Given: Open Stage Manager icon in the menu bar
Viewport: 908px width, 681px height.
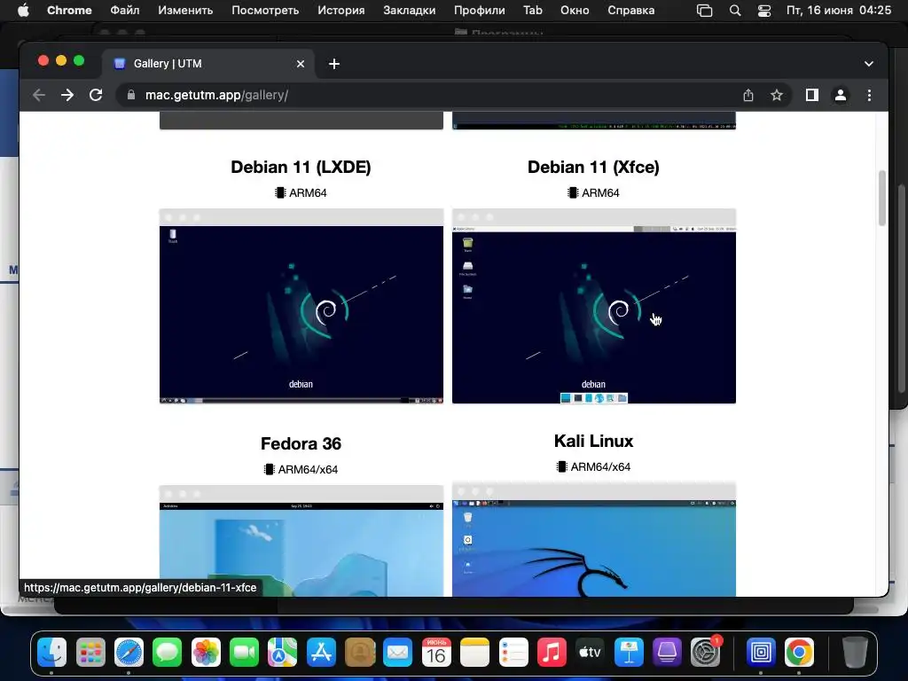Looking at the screenshot, I should coord(704,11).
